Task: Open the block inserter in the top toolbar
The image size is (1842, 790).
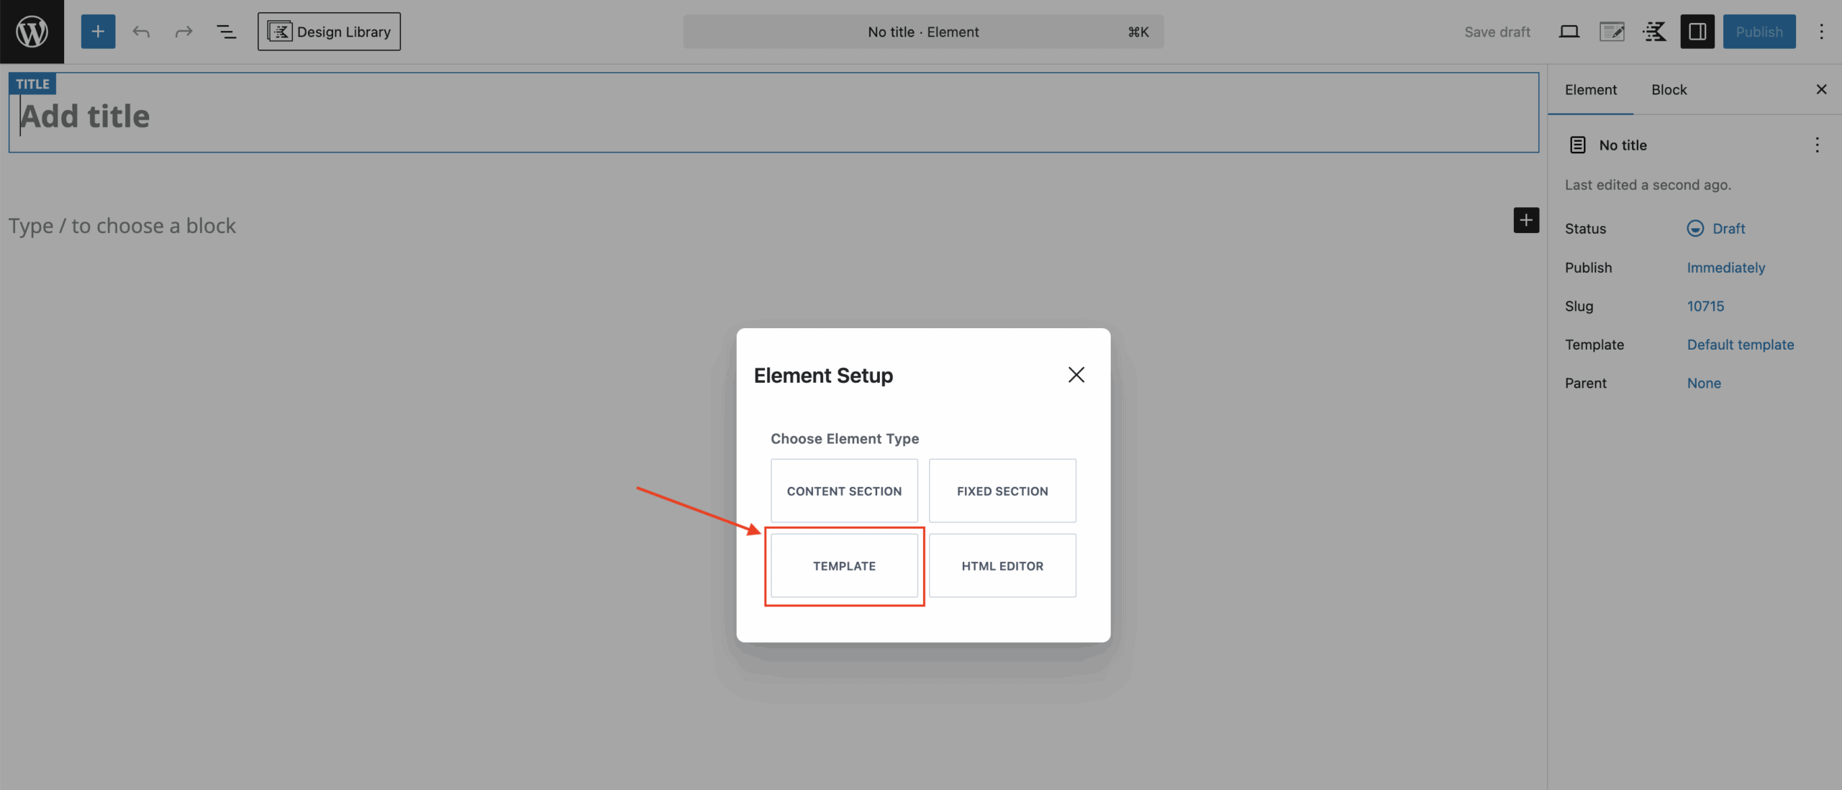Action: [x=98, y=31]
